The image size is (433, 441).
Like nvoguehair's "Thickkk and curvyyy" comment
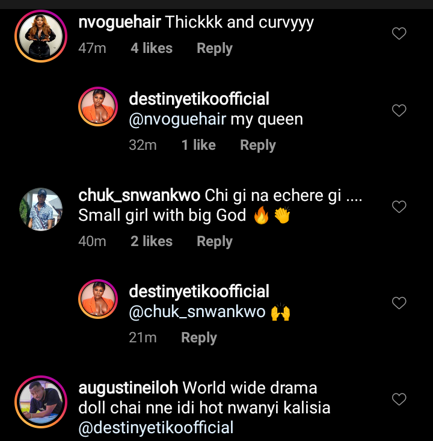point(399,34)
